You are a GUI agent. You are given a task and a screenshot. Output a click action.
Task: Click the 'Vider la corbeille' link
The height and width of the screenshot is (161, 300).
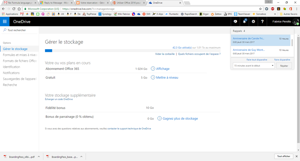point(165,54)
